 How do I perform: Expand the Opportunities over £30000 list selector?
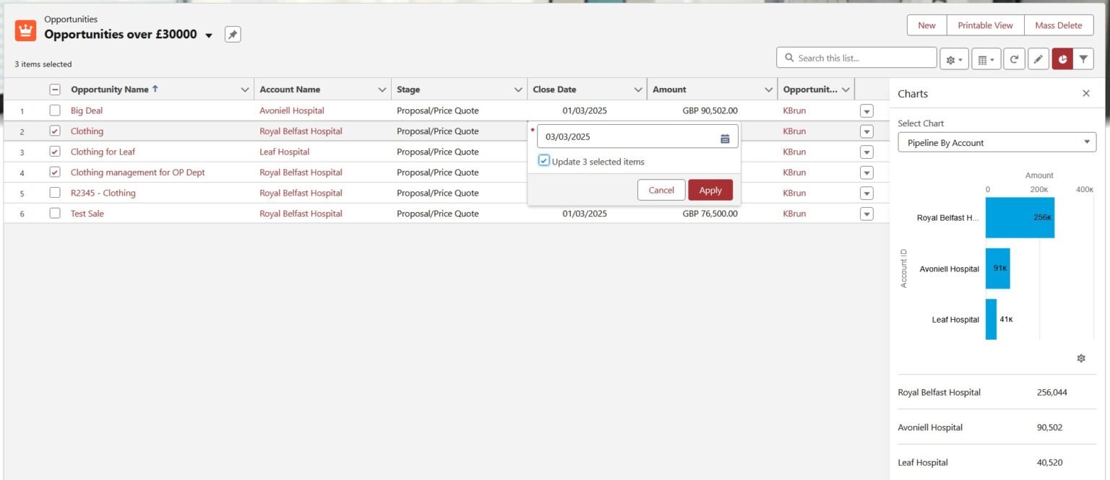coord(209,34)
